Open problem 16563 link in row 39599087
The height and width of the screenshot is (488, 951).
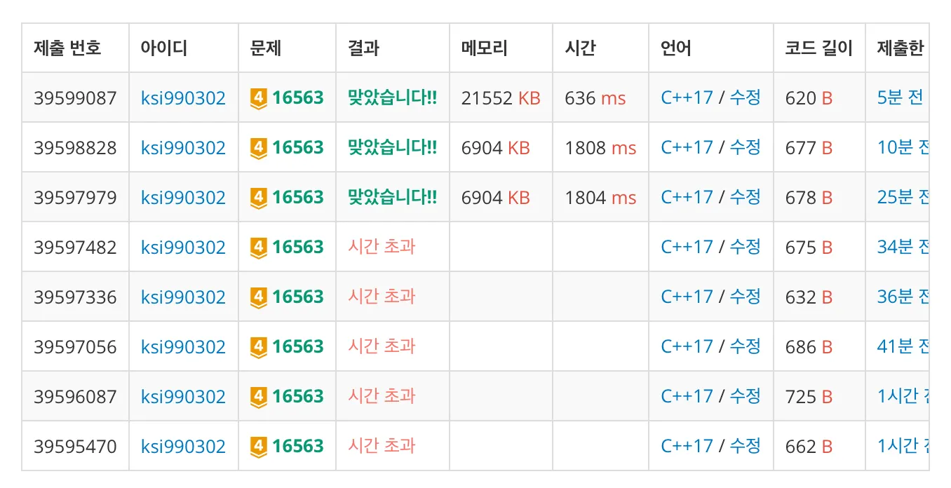[x=298, y=98]
